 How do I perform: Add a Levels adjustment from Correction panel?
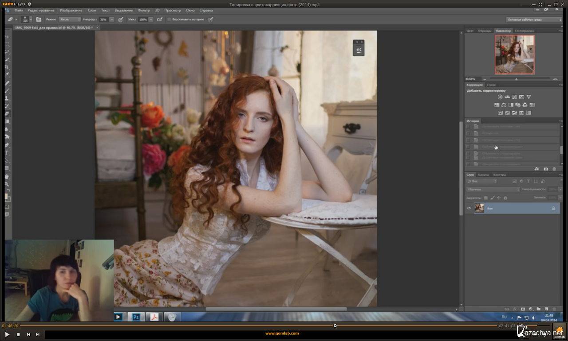coord(507,97)
